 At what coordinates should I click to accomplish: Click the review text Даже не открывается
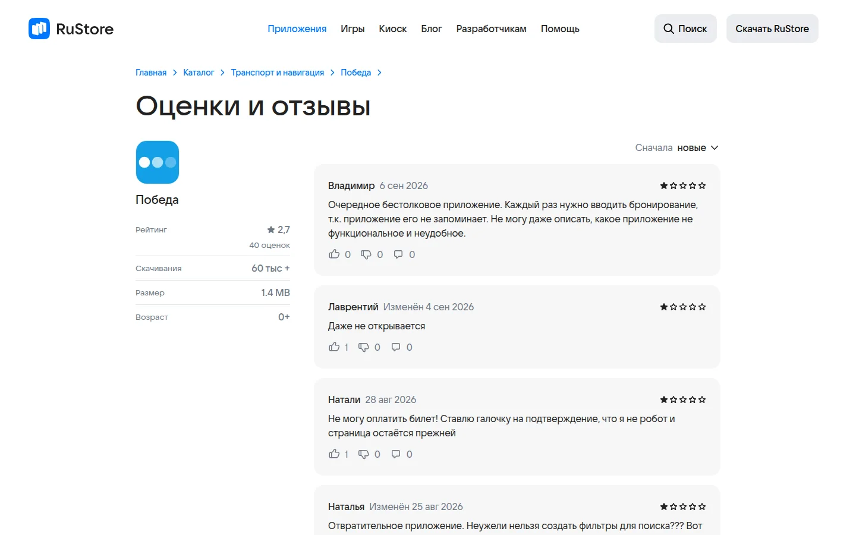click(376, 326)
